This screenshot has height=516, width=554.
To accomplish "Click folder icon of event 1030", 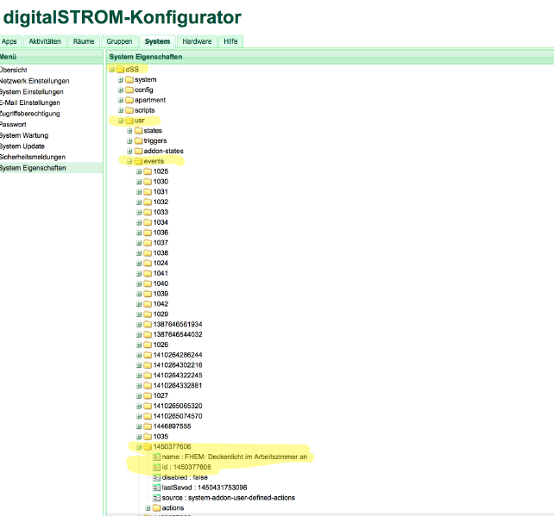I will 148,182.
